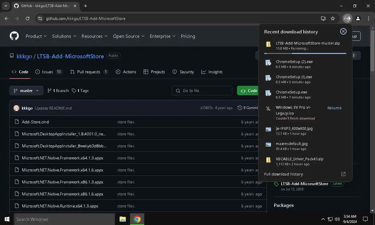The image size is (375, 225).
Task: Expand the Product menu
Action: click(x=36, y=36)
